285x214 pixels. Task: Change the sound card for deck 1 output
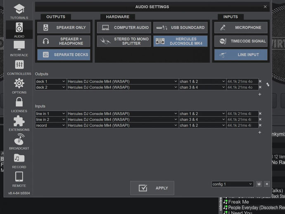[x=123, y=81]
